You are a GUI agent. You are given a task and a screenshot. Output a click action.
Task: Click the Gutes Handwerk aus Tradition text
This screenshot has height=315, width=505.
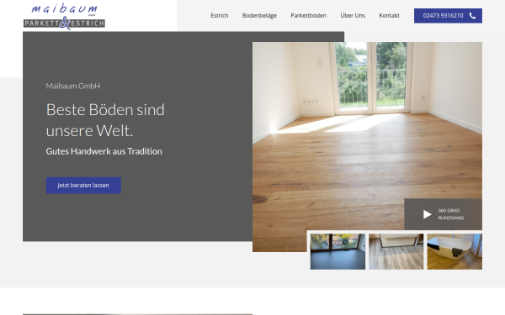tap(104, 151)
